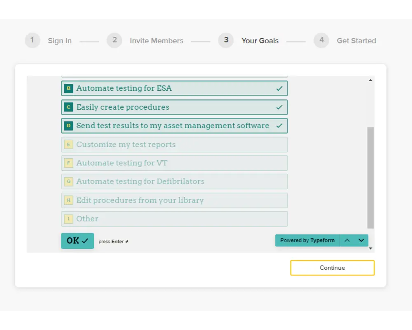The image size is (412, 330).
Task: Click the vertical scrollbar thumb
Action: [370, 177]
